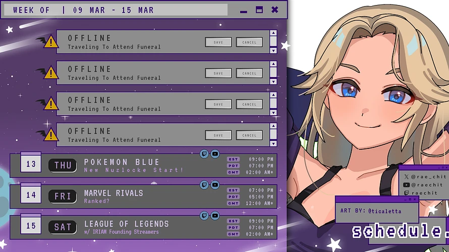Click the X logo beside @rae_chit
The height and width of the screenshot is (252, 449).
pyautogui.click(x=407, y=177)
